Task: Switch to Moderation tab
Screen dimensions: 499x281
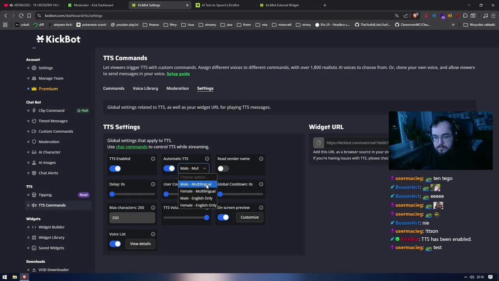Action: coord(177,88)
